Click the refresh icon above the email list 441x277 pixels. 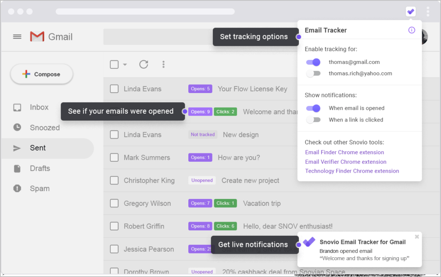pyautogui.click(x=143, y=64)
